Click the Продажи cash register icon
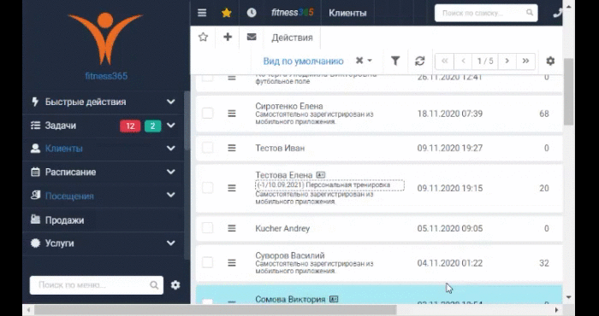Screen dimensions: 599x316 tap(35, 219)
